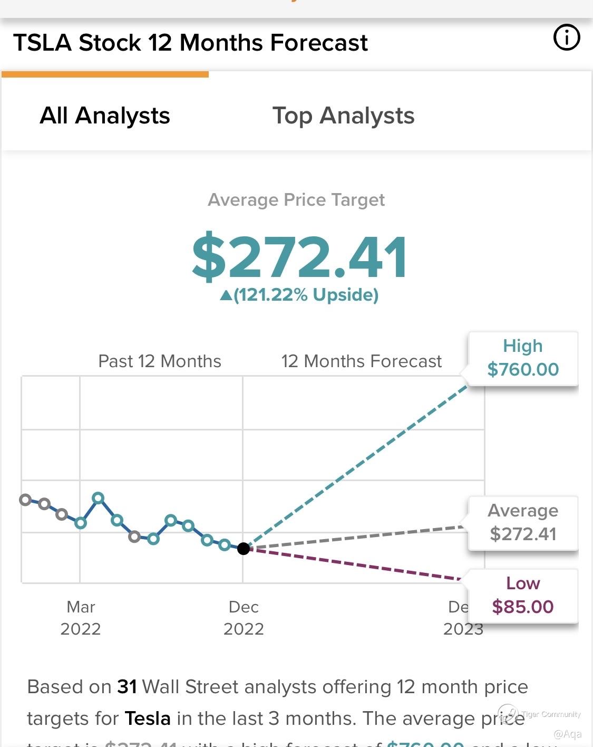This screenshot has width=593, height=747.
Task: Select the All Analysts tab
Action: 105,116
